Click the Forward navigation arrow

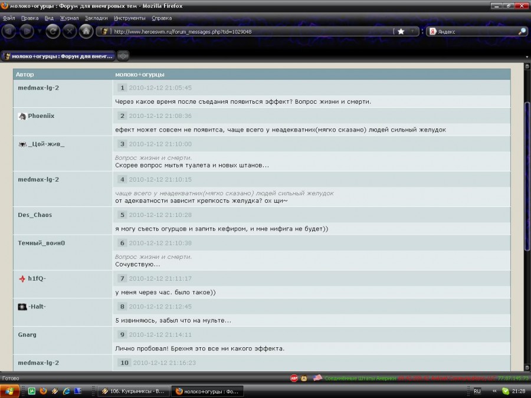click(28, 31)
